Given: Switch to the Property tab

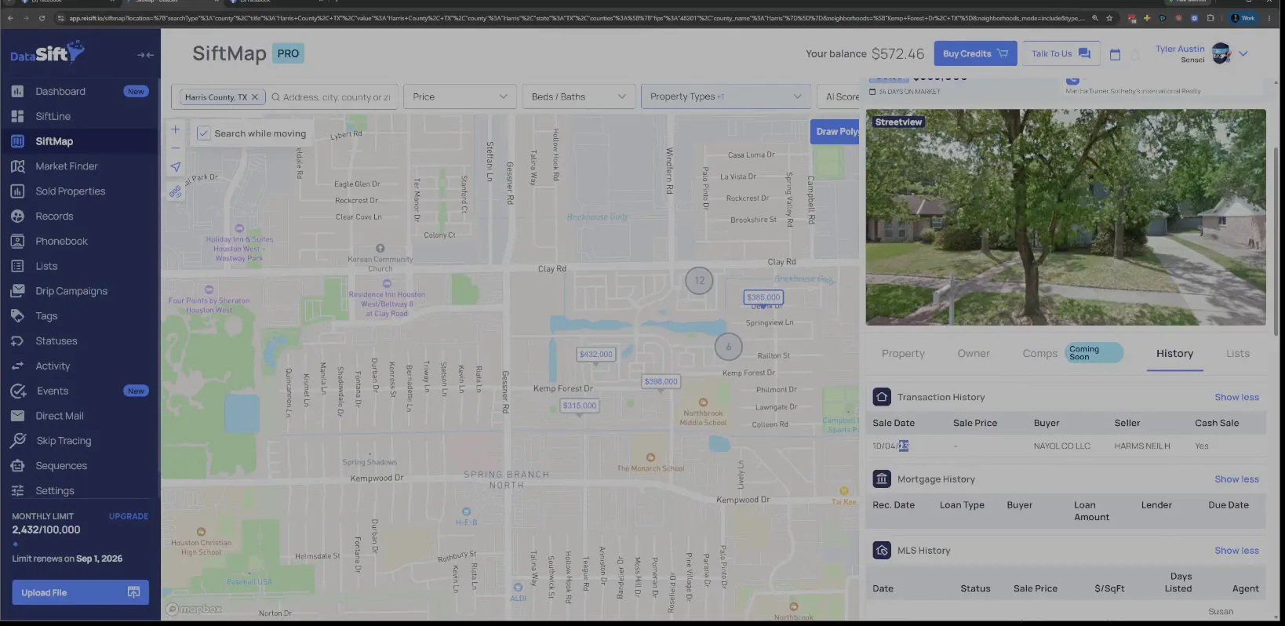Looking at the screenshot, I should pos(903,354).
